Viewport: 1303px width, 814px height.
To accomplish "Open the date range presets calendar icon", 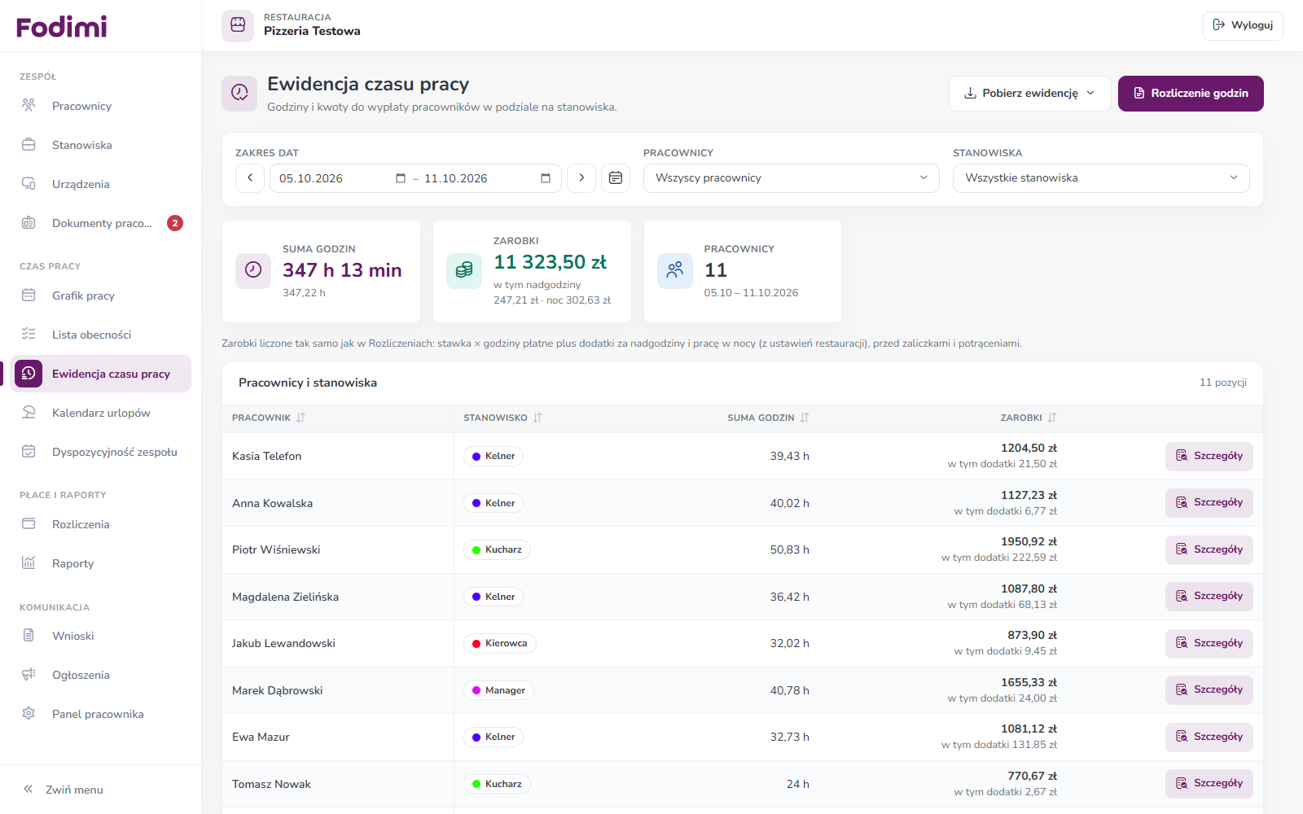I will 616,178.
